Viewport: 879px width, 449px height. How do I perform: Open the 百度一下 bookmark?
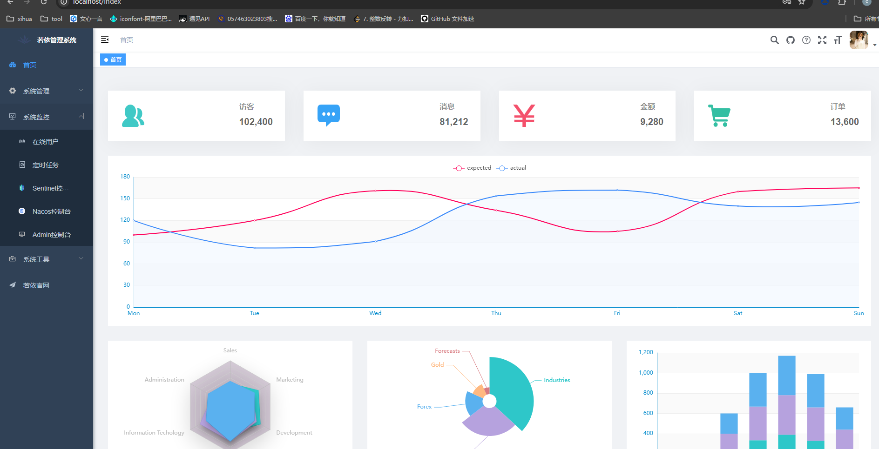[315, 19]
